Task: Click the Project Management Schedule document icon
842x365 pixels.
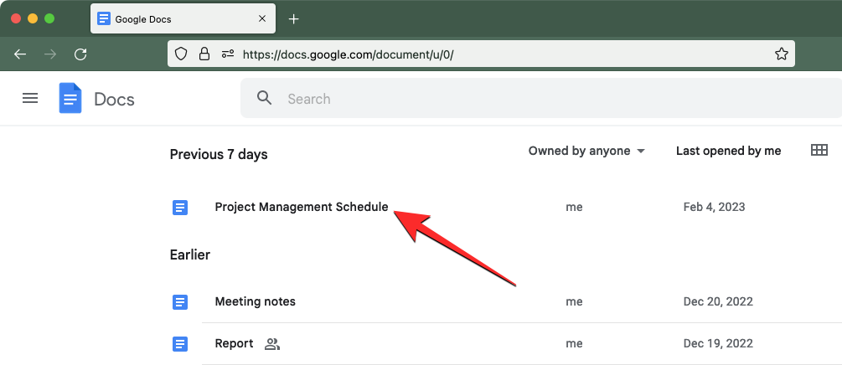Action: pyautogui.click(x=180, y=208)
